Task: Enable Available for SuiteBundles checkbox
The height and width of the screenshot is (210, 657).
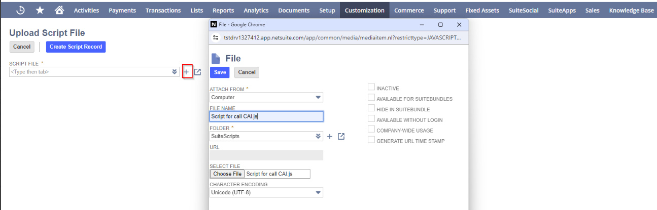Action: pyautogui.click(x=371, y=98)
